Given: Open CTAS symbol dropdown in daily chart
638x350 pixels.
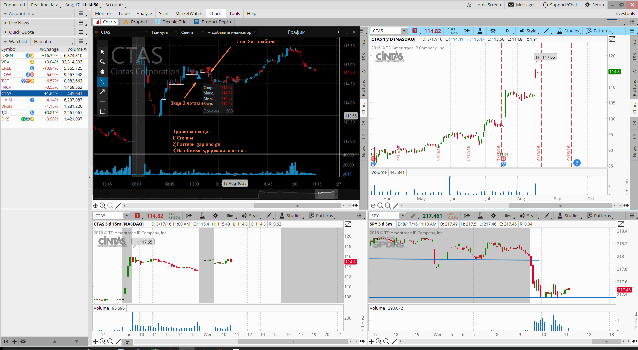Looking at the screenshot, I should (x=404, y=31).
